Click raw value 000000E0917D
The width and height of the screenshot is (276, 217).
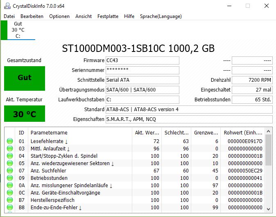pos(245,141)
